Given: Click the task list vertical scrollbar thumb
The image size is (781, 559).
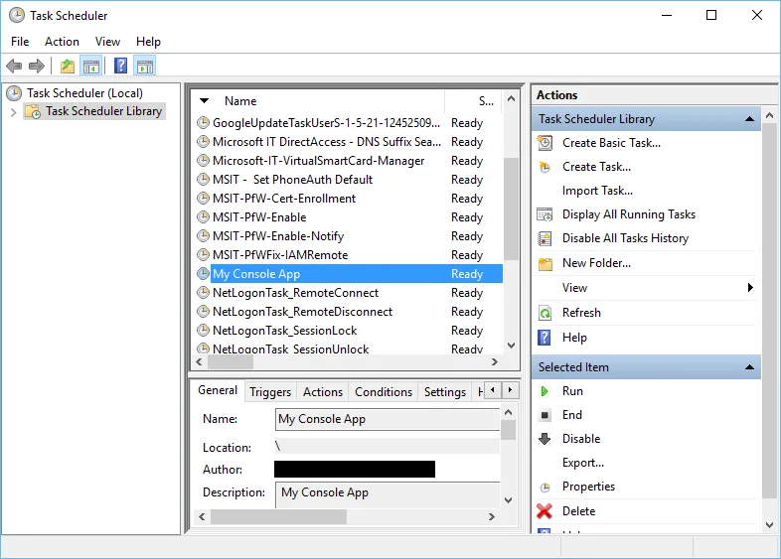Looking at the screenshot, I should (511, 209).
